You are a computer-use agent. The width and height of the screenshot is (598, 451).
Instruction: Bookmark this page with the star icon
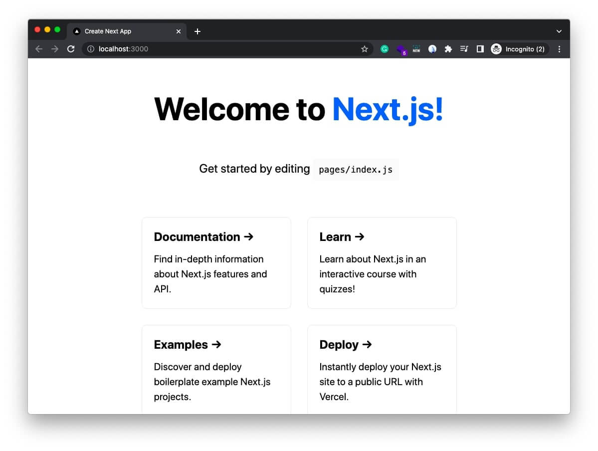365,49
